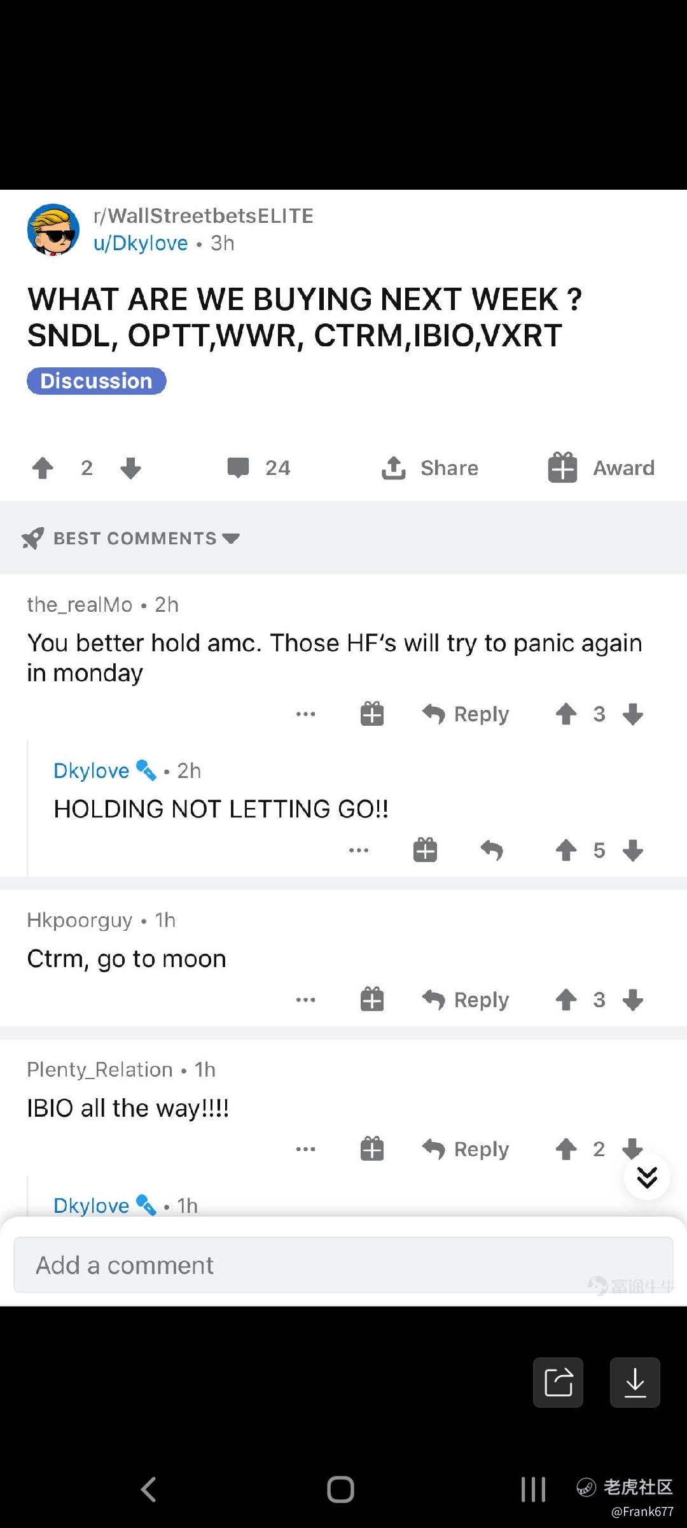The width and height of the screenshot is (687, 1528).
Task: Tap export share icon beside download
Action: [x=559, y=1382]
